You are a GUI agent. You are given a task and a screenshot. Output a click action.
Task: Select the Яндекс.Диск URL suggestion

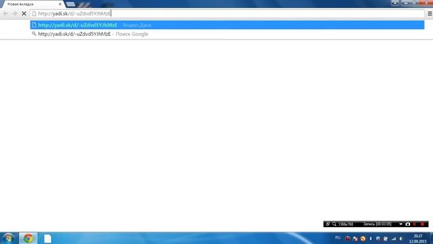pyautogui.click(x=227, y=25)
